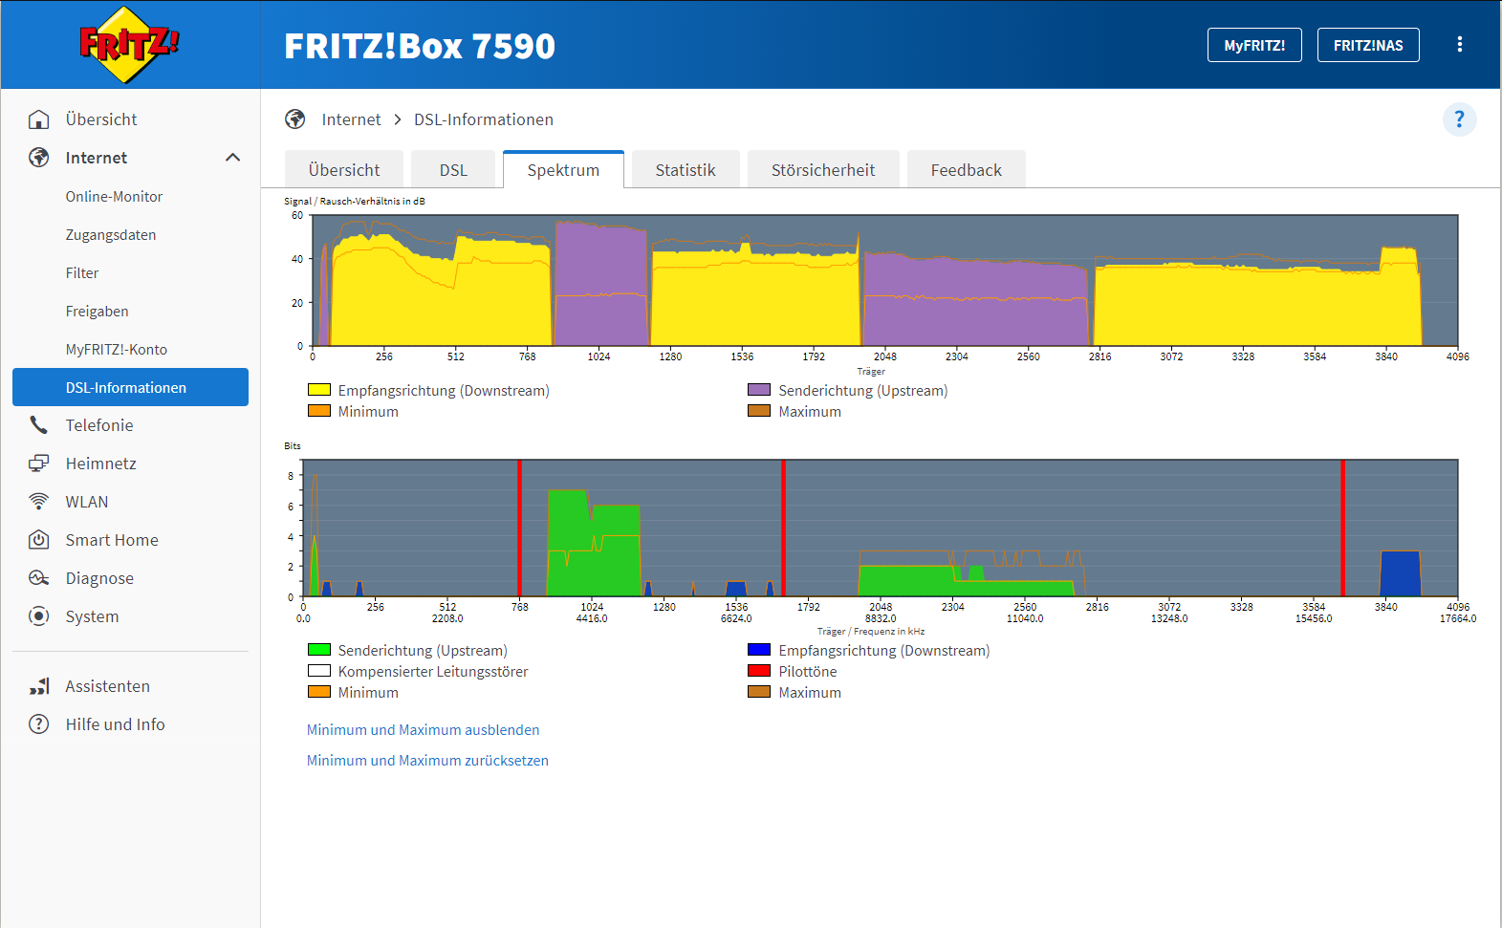Image resolution: width=1502 pixels, height=928 pixels.
Task: Click the WLAN menu label
Action: pos(87,502)
